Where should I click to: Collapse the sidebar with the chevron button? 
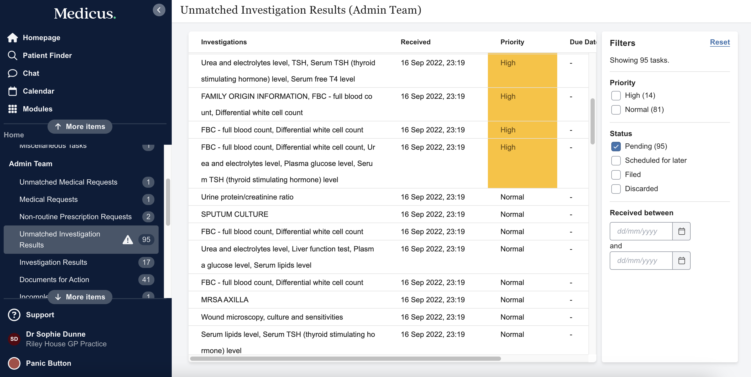(159, 10)
